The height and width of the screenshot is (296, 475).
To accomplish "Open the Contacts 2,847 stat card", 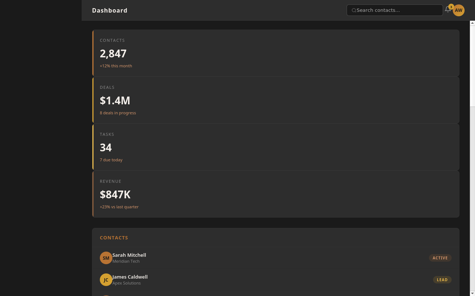I will click(275, 53).
